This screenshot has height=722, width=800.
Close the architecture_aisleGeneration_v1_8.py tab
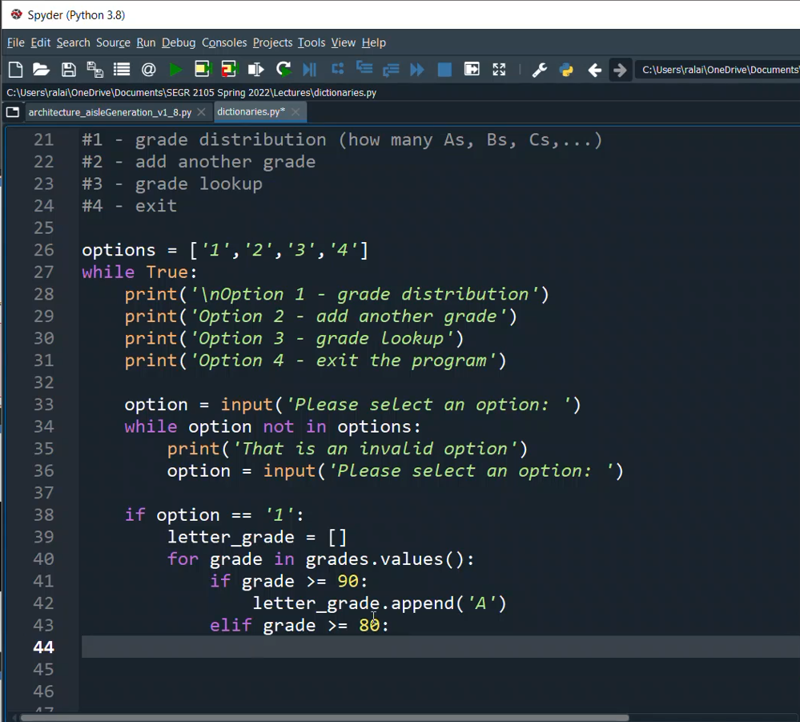coord(202,112)
